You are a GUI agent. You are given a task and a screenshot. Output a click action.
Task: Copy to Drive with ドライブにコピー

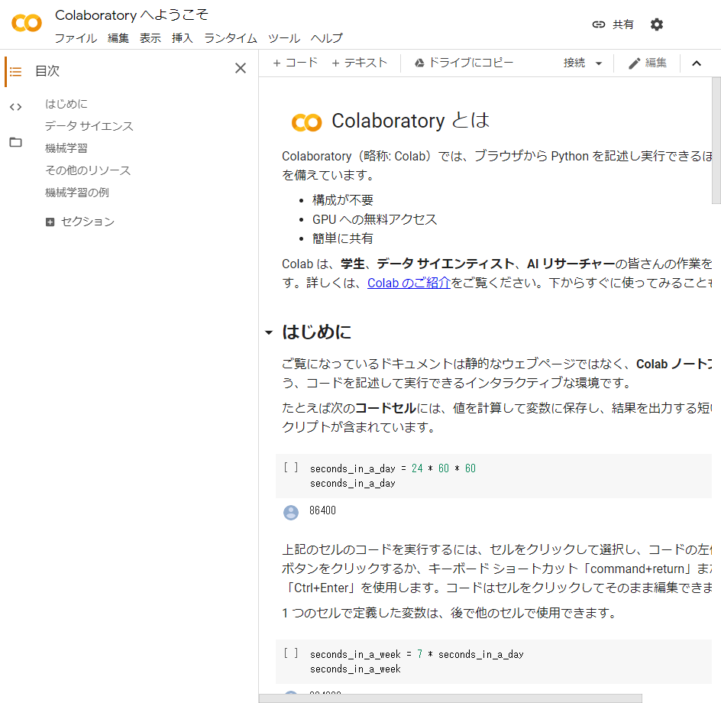(464, 63)
